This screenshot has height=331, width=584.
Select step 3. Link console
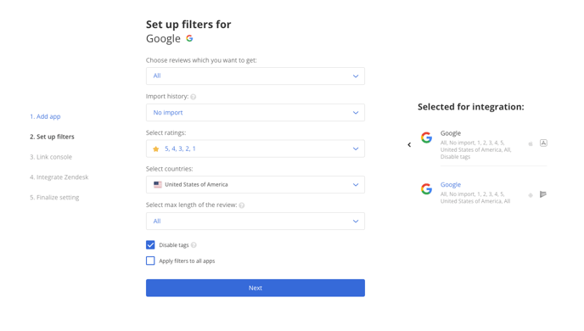[51, 157]
